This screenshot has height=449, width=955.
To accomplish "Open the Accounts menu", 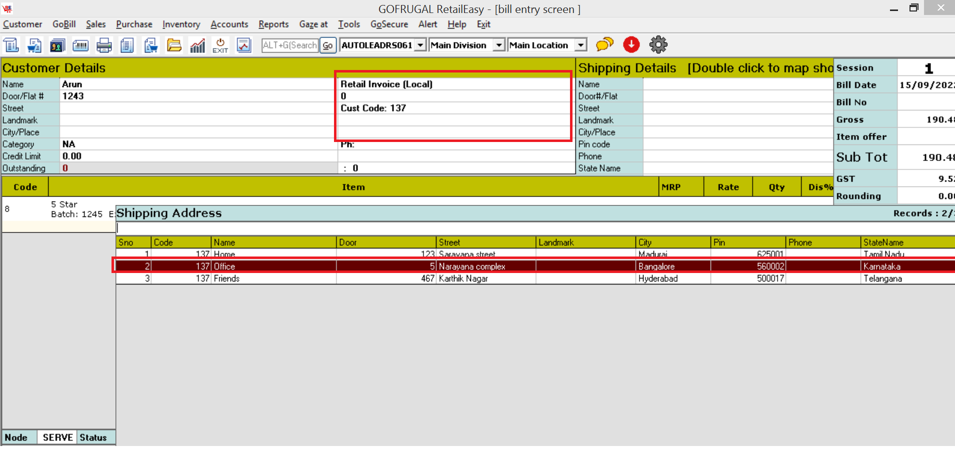I will pyautogui.click(x=229, y=24).
